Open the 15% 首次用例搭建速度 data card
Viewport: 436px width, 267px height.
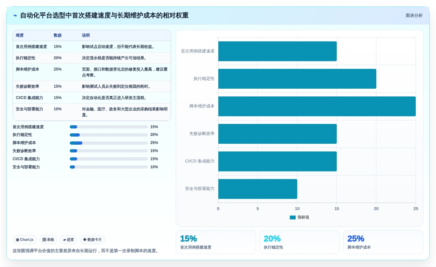tap(216, 242)
